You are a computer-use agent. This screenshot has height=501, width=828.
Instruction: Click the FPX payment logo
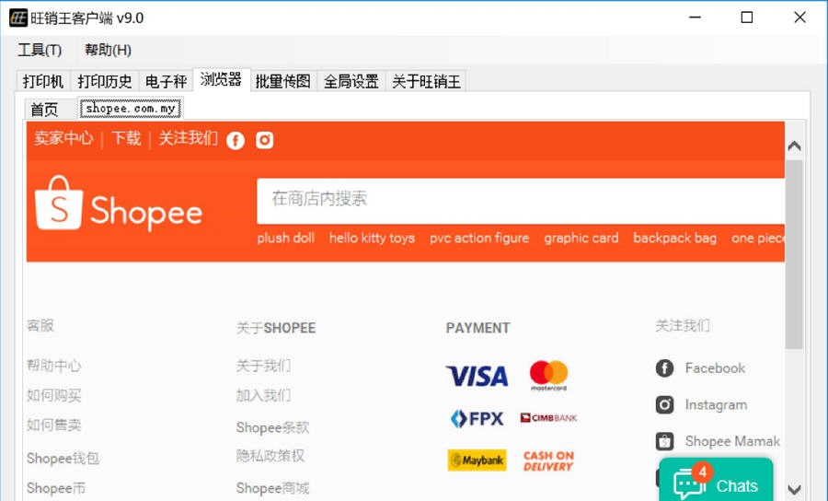click(477, 418)
